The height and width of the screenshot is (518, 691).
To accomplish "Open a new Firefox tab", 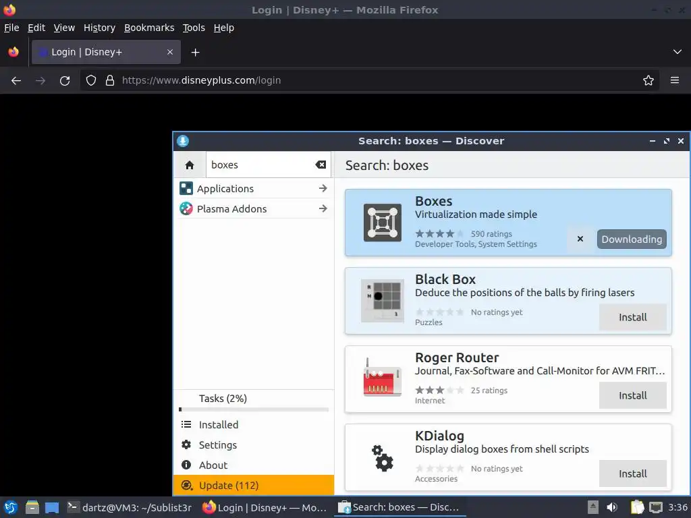I will 195,53.
